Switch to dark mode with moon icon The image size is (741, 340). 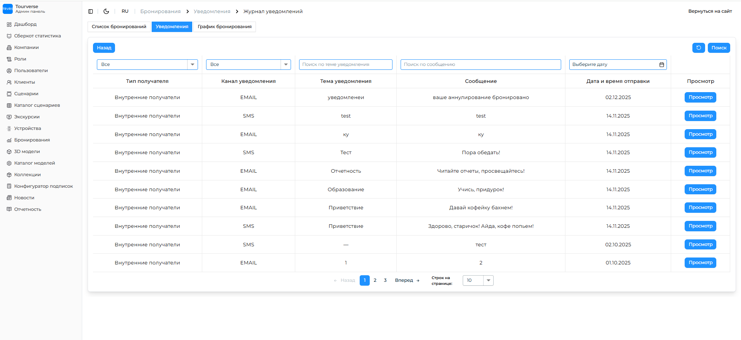pos(106,12)
